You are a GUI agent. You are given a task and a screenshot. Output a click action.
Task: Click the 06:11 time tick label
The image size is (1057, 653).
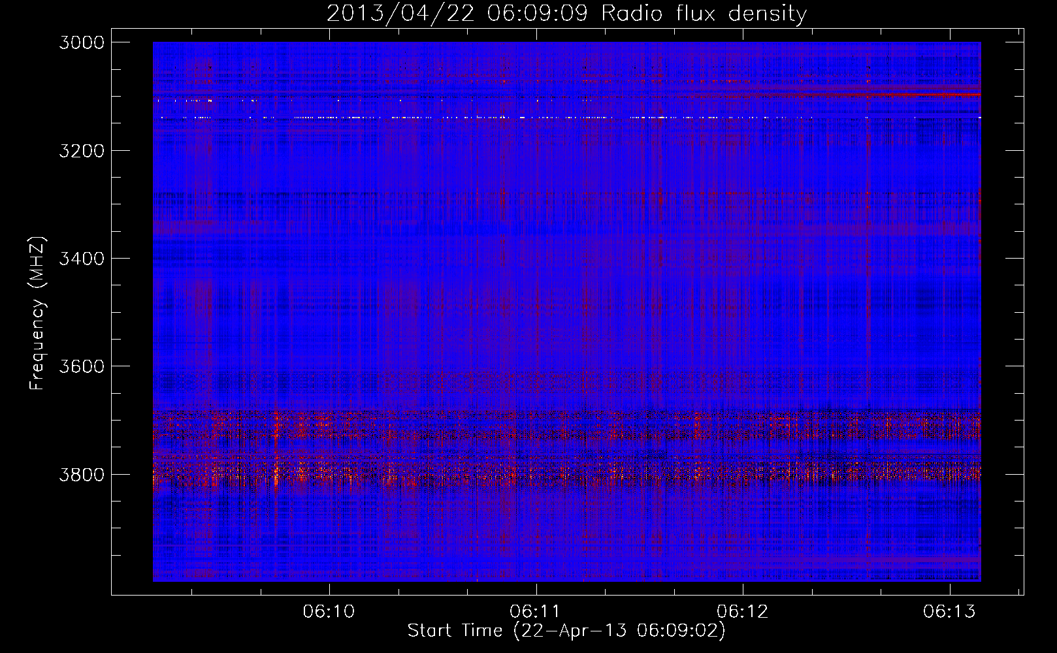coord(536,611)
